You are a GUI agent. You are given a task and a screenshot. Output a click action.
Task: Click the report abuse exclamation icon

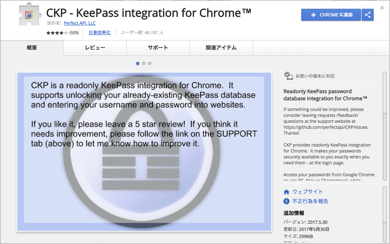pos(286,201)
